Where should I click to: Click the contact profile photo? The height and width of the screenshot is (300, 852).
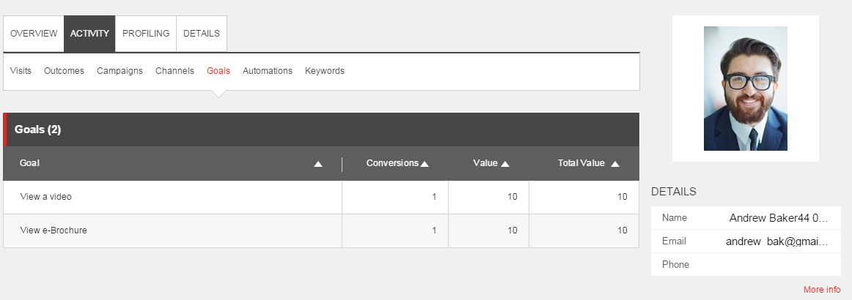pos(746,89)
